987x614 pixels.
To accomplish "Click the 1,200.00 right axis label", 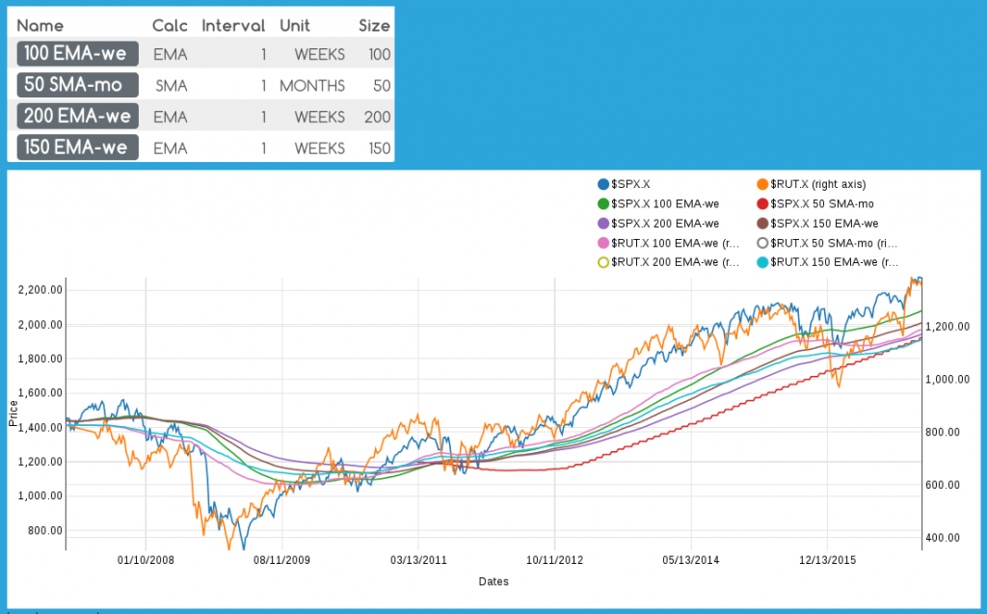I will (x=947, y=326).
